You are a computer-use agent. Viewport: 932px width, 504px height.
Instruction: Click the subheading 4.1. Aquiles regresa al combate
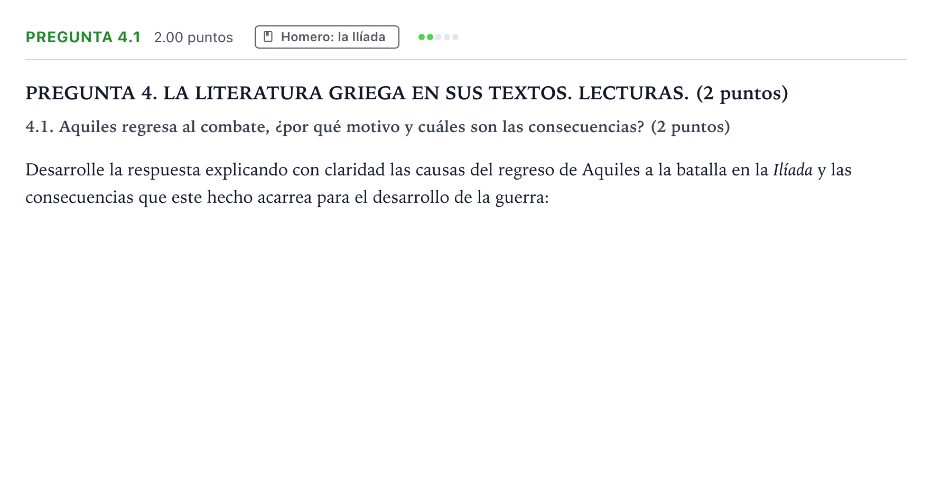(x=378, y=127)
